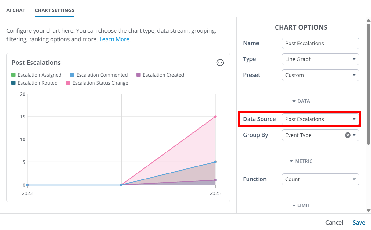371x230 pixels.
Task: Clear the Group By Event Type selection
Action: (x=348, y=135)
